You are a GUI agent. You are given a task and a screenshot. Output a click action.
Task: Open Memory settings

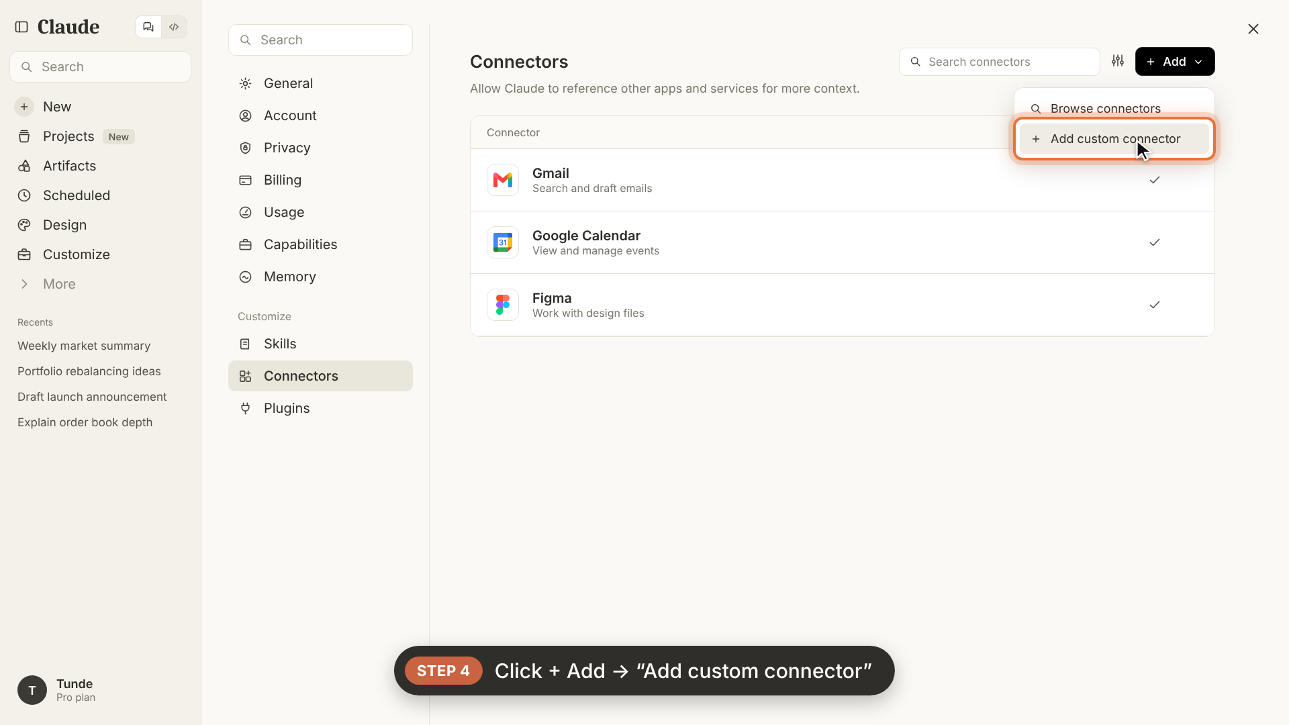click(320, 277)
